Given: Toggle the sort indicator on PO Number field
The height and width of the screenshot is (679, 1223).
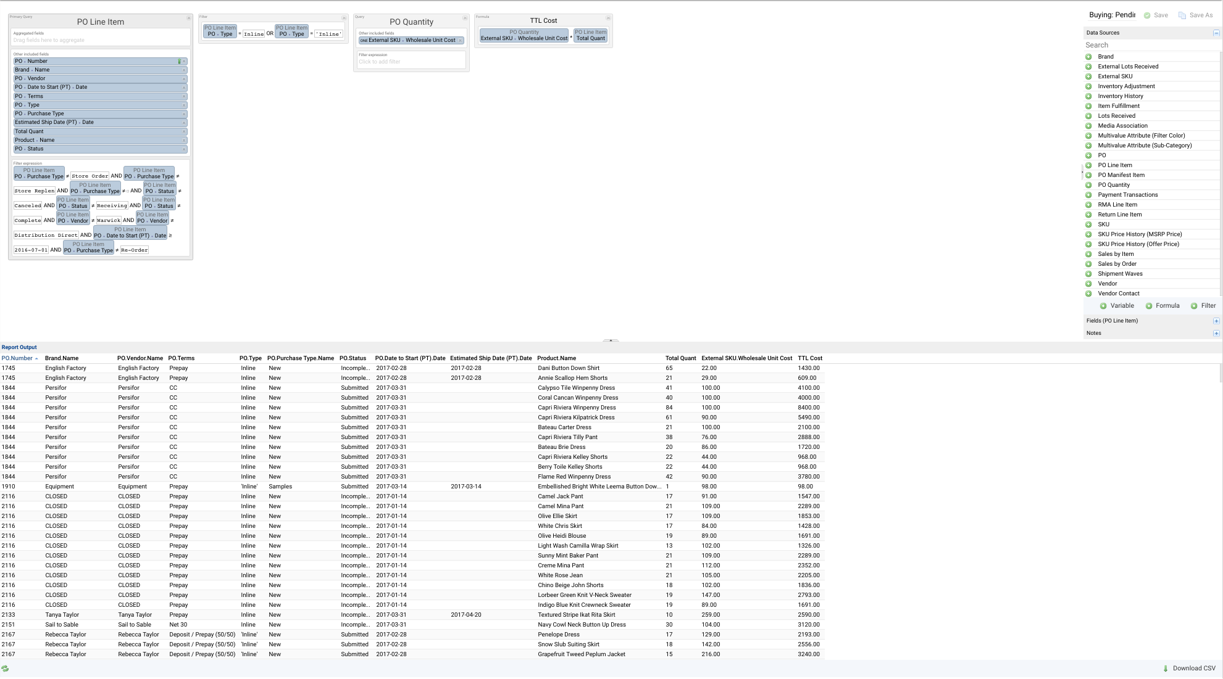Looking at the screenshot, I should tap(180, 61).
